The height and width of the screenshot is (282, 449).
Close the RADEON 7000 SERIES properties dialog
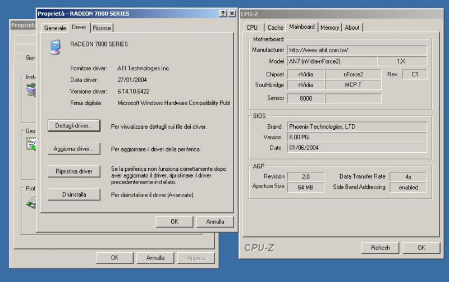[232, 13]
